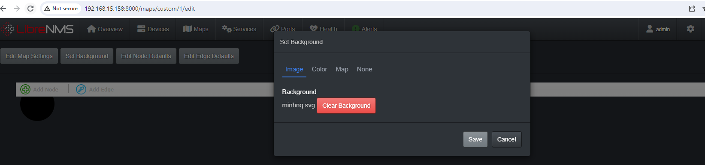This screenshot has width=705, height=165.
Task: Open the settings gear menu
Action: (690, 29)
